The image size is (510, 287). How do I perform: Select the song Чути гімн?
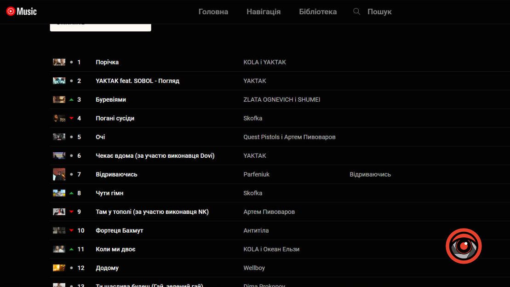click(109, 193)
